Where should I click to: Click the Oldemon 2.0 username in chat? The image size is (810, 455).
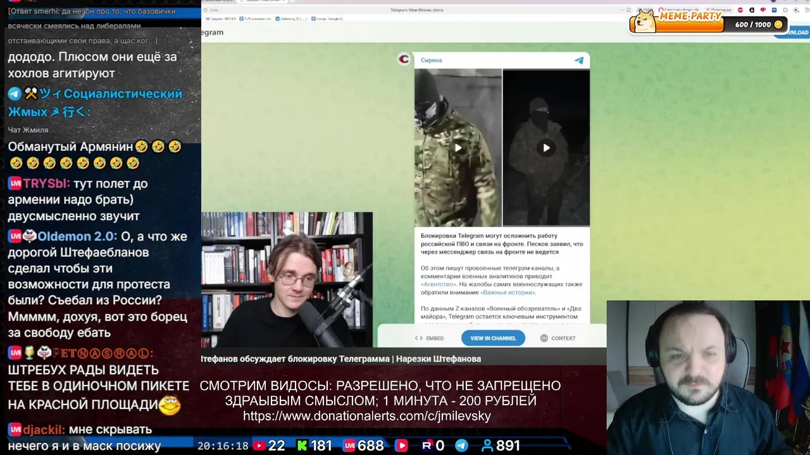[77, 236]
